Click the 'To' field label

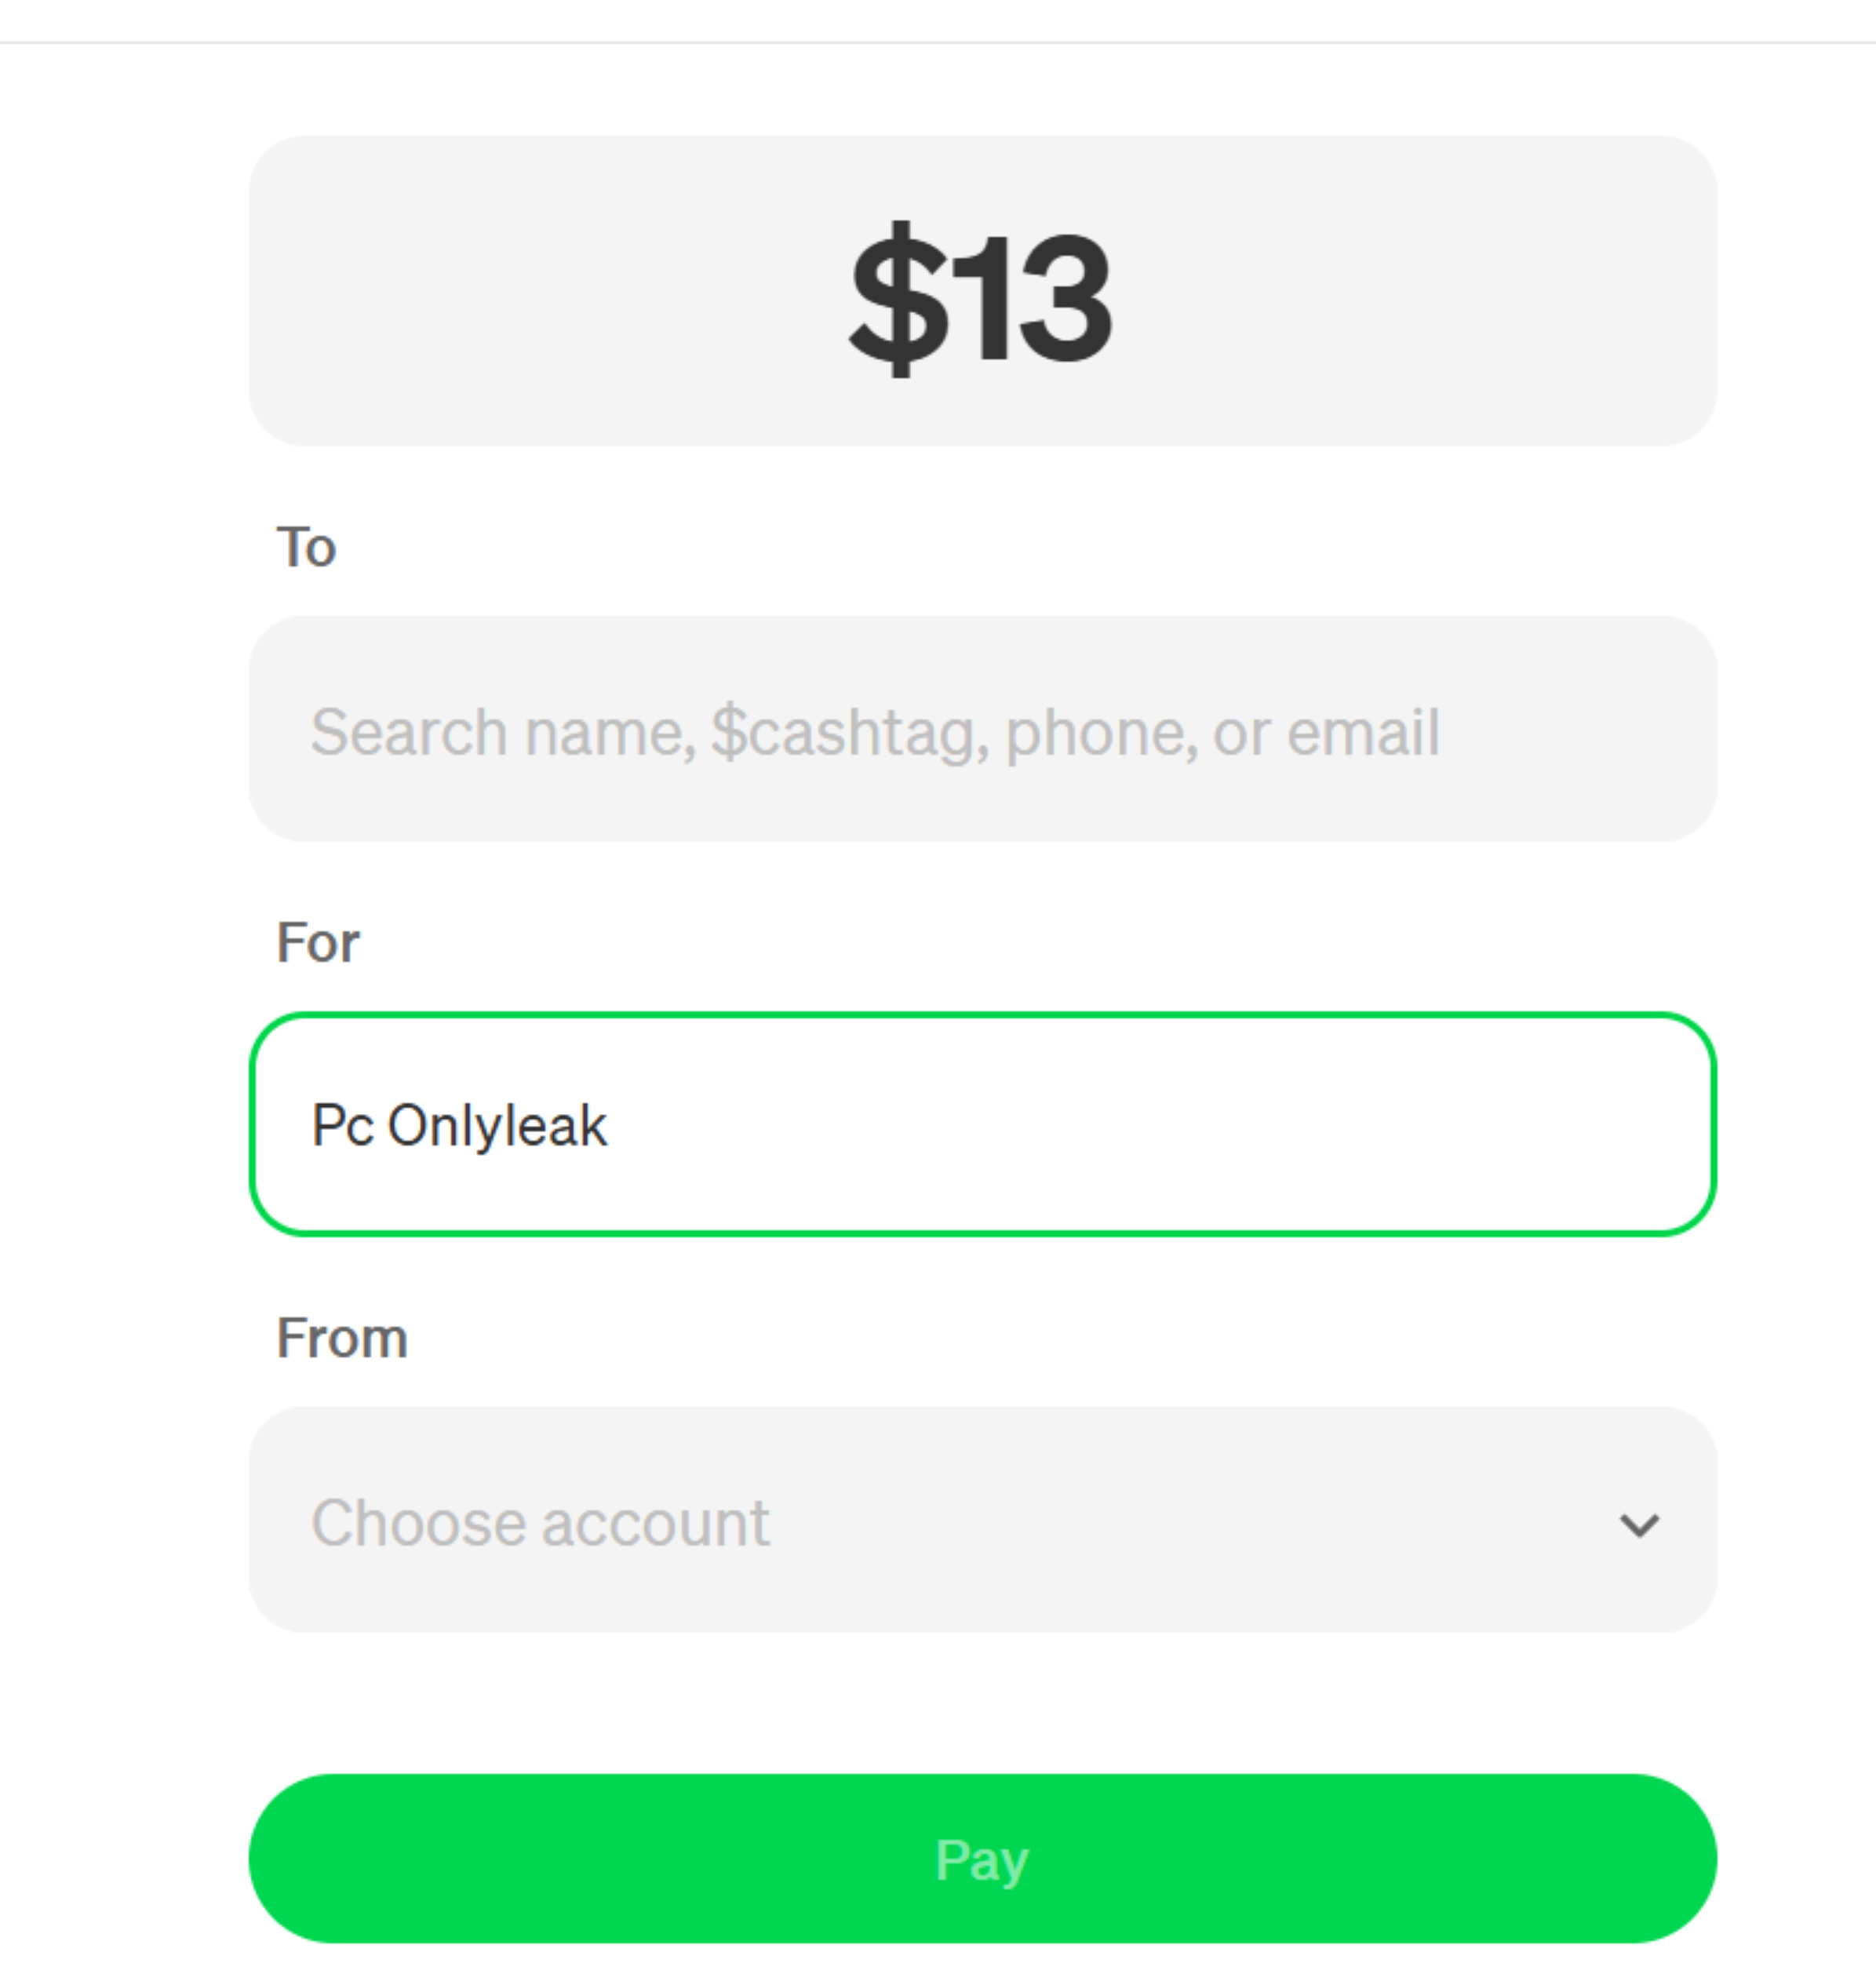[306, 547]
